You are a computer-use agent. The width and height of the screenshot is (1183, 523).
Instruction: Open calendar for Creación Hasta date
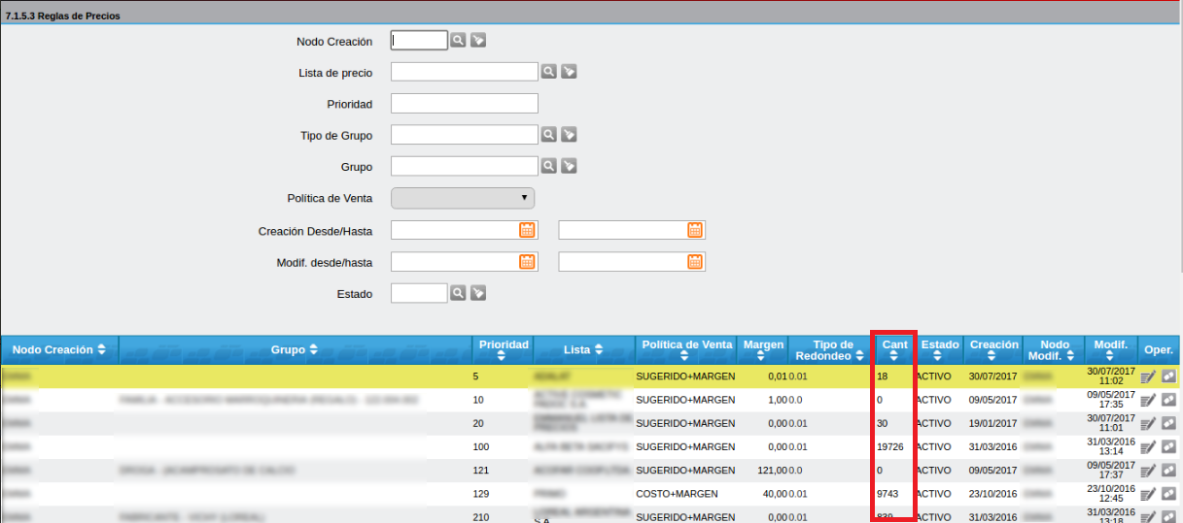(695, 230)
